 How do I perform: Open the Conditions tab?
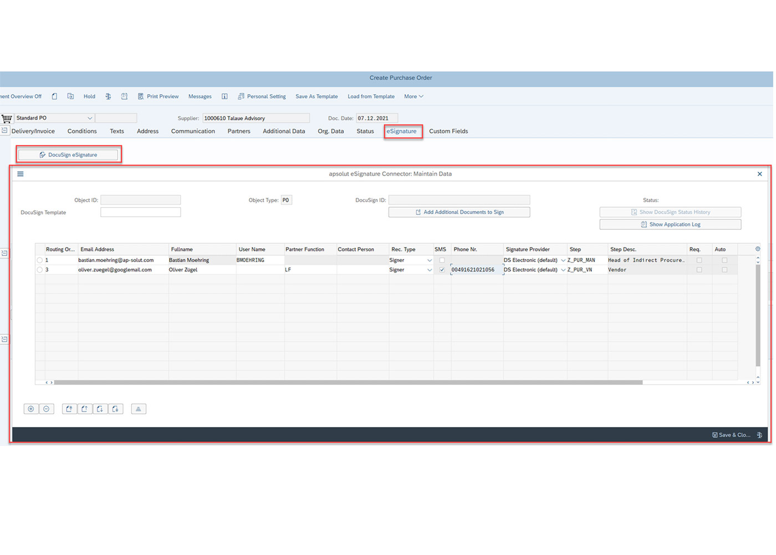[x=81, y=131]
